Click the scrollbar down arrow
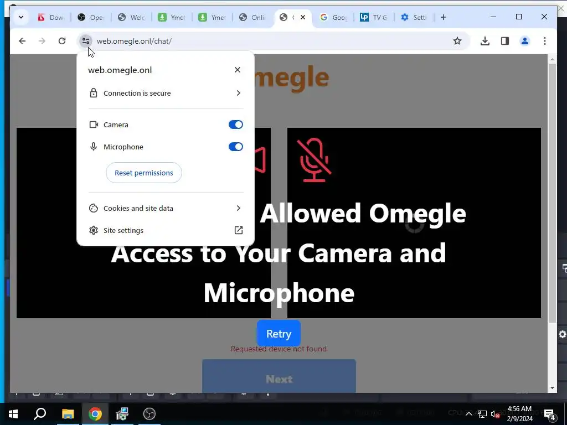 click(x=552, y=388)
